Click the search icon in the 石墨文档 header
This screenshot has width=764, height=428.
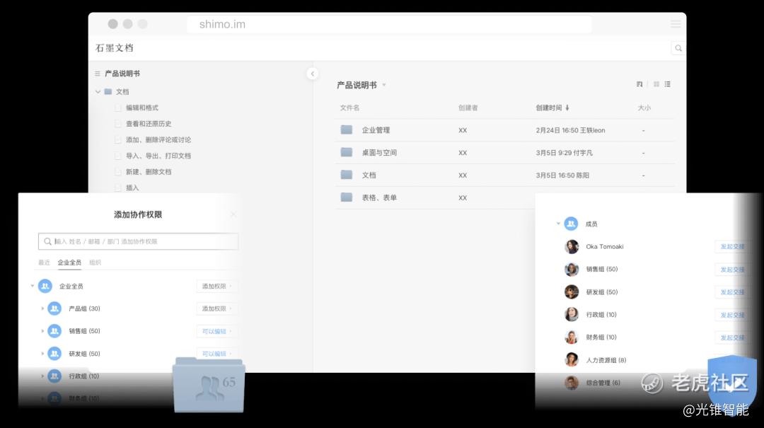tap(678, 48)
